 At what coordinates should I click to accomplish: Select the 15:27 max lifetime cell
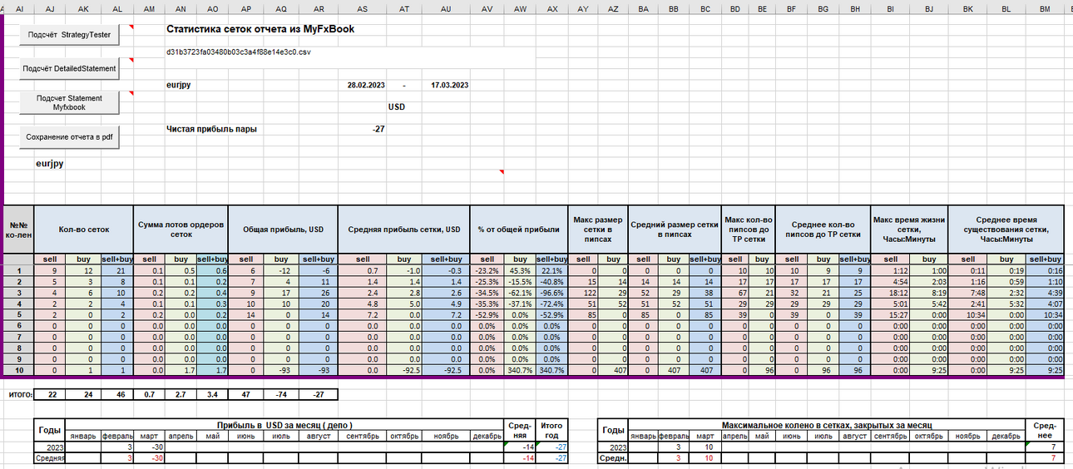(x=890, y=315)
